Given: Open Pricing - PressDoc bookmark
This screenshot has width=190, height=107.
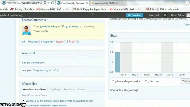Looking at the screenshot, I should pos(22,9).
